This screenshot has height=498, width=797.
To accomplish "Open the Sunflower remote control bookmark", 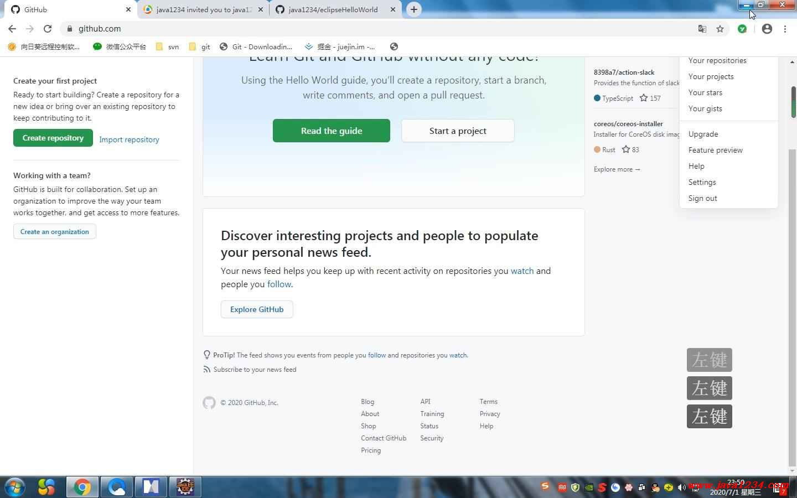I will pyautogui.click(x=44, y=46).
